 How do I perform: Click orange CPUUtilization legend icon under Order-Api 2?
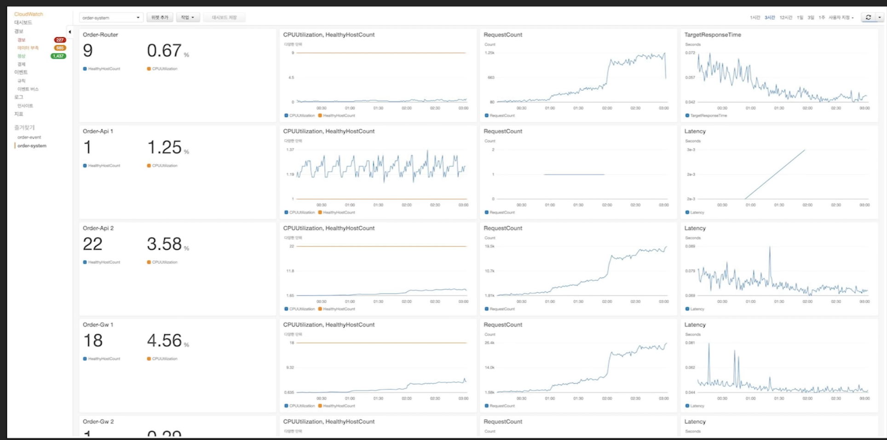(149, 262)
